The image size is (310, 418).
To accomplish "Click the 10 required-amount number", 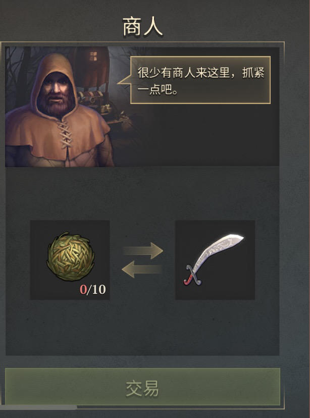I will click(98, 289).
